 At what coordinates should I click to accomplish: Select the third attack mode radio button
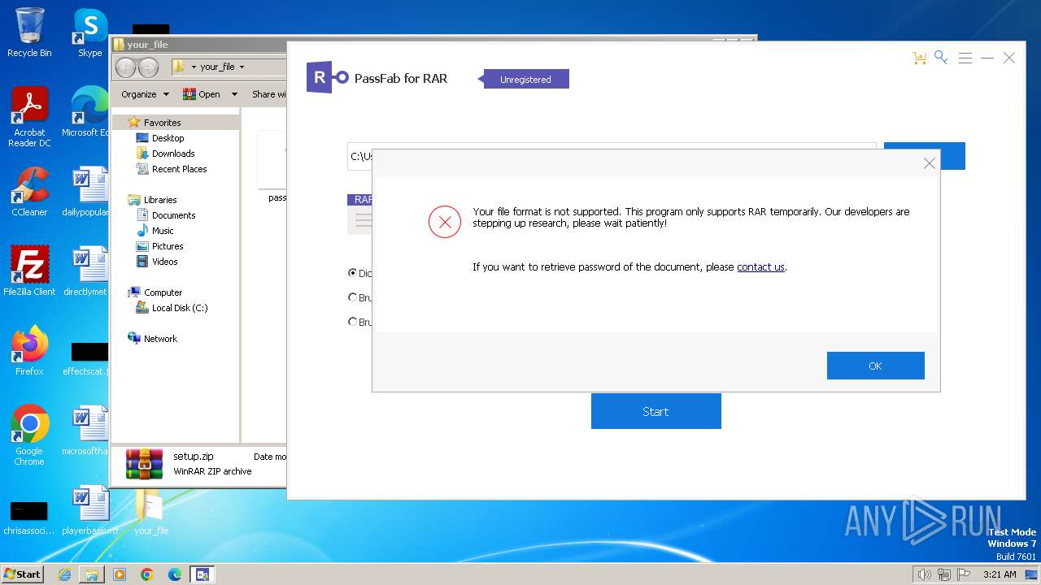[352, 322]
